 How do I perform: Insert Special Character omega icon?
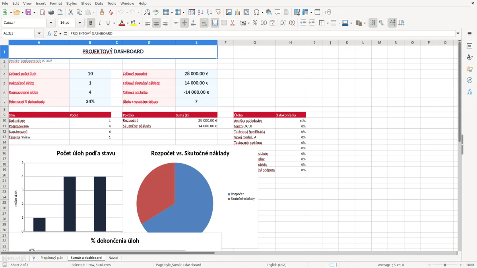pos(256,12)
